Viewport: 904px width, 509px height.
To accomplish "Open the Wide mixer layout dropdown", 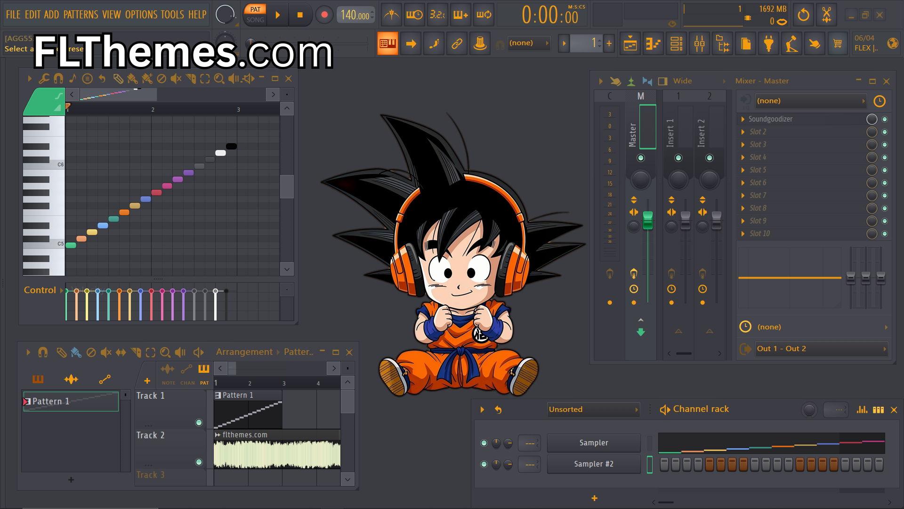I will point(699,81).
